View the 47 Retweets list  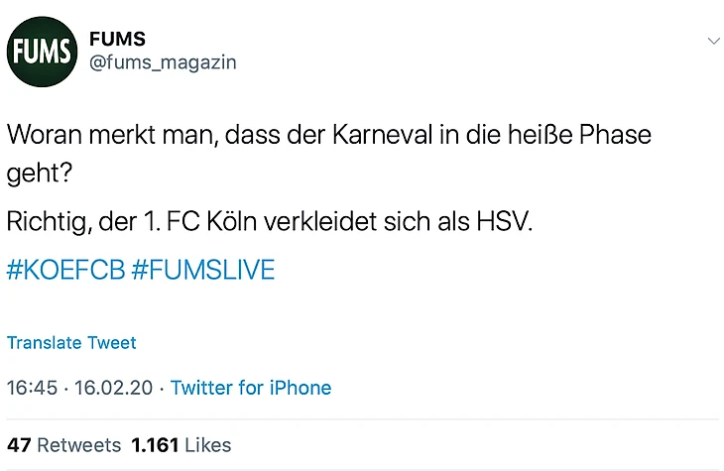click(63, 445)
